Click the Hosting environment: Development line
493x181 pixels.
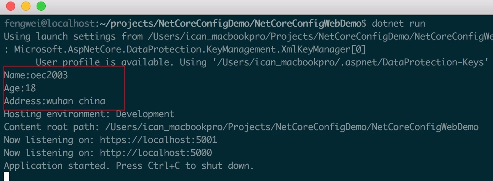coord(89,114)
